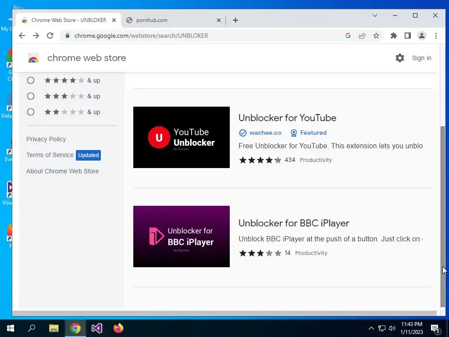Go back to the previous page
449x337 pixels.
tap(22, 36)
